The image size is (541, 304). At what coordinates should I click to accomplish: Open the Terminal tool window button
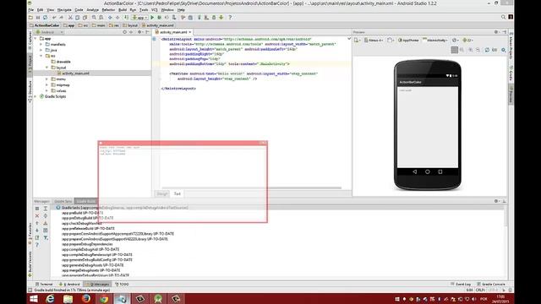(45, 285)
